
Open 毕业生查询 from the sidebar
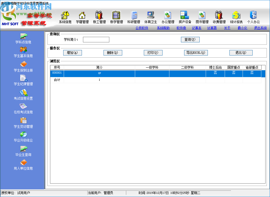[x=23, y=151]
